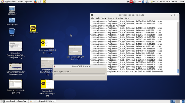
Task: Click the 'Checking for an update...' text
Action: (63, 72)
